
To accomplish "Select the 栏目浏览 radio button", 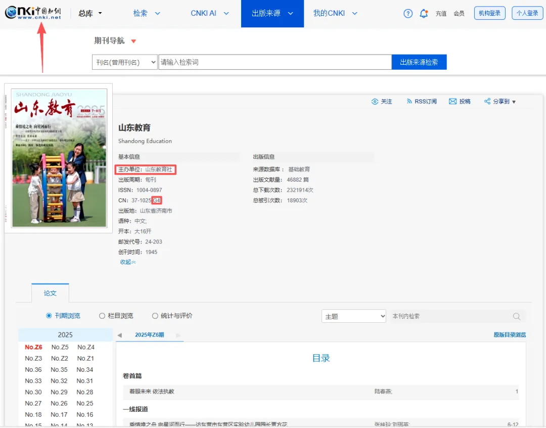I will 102,316.
